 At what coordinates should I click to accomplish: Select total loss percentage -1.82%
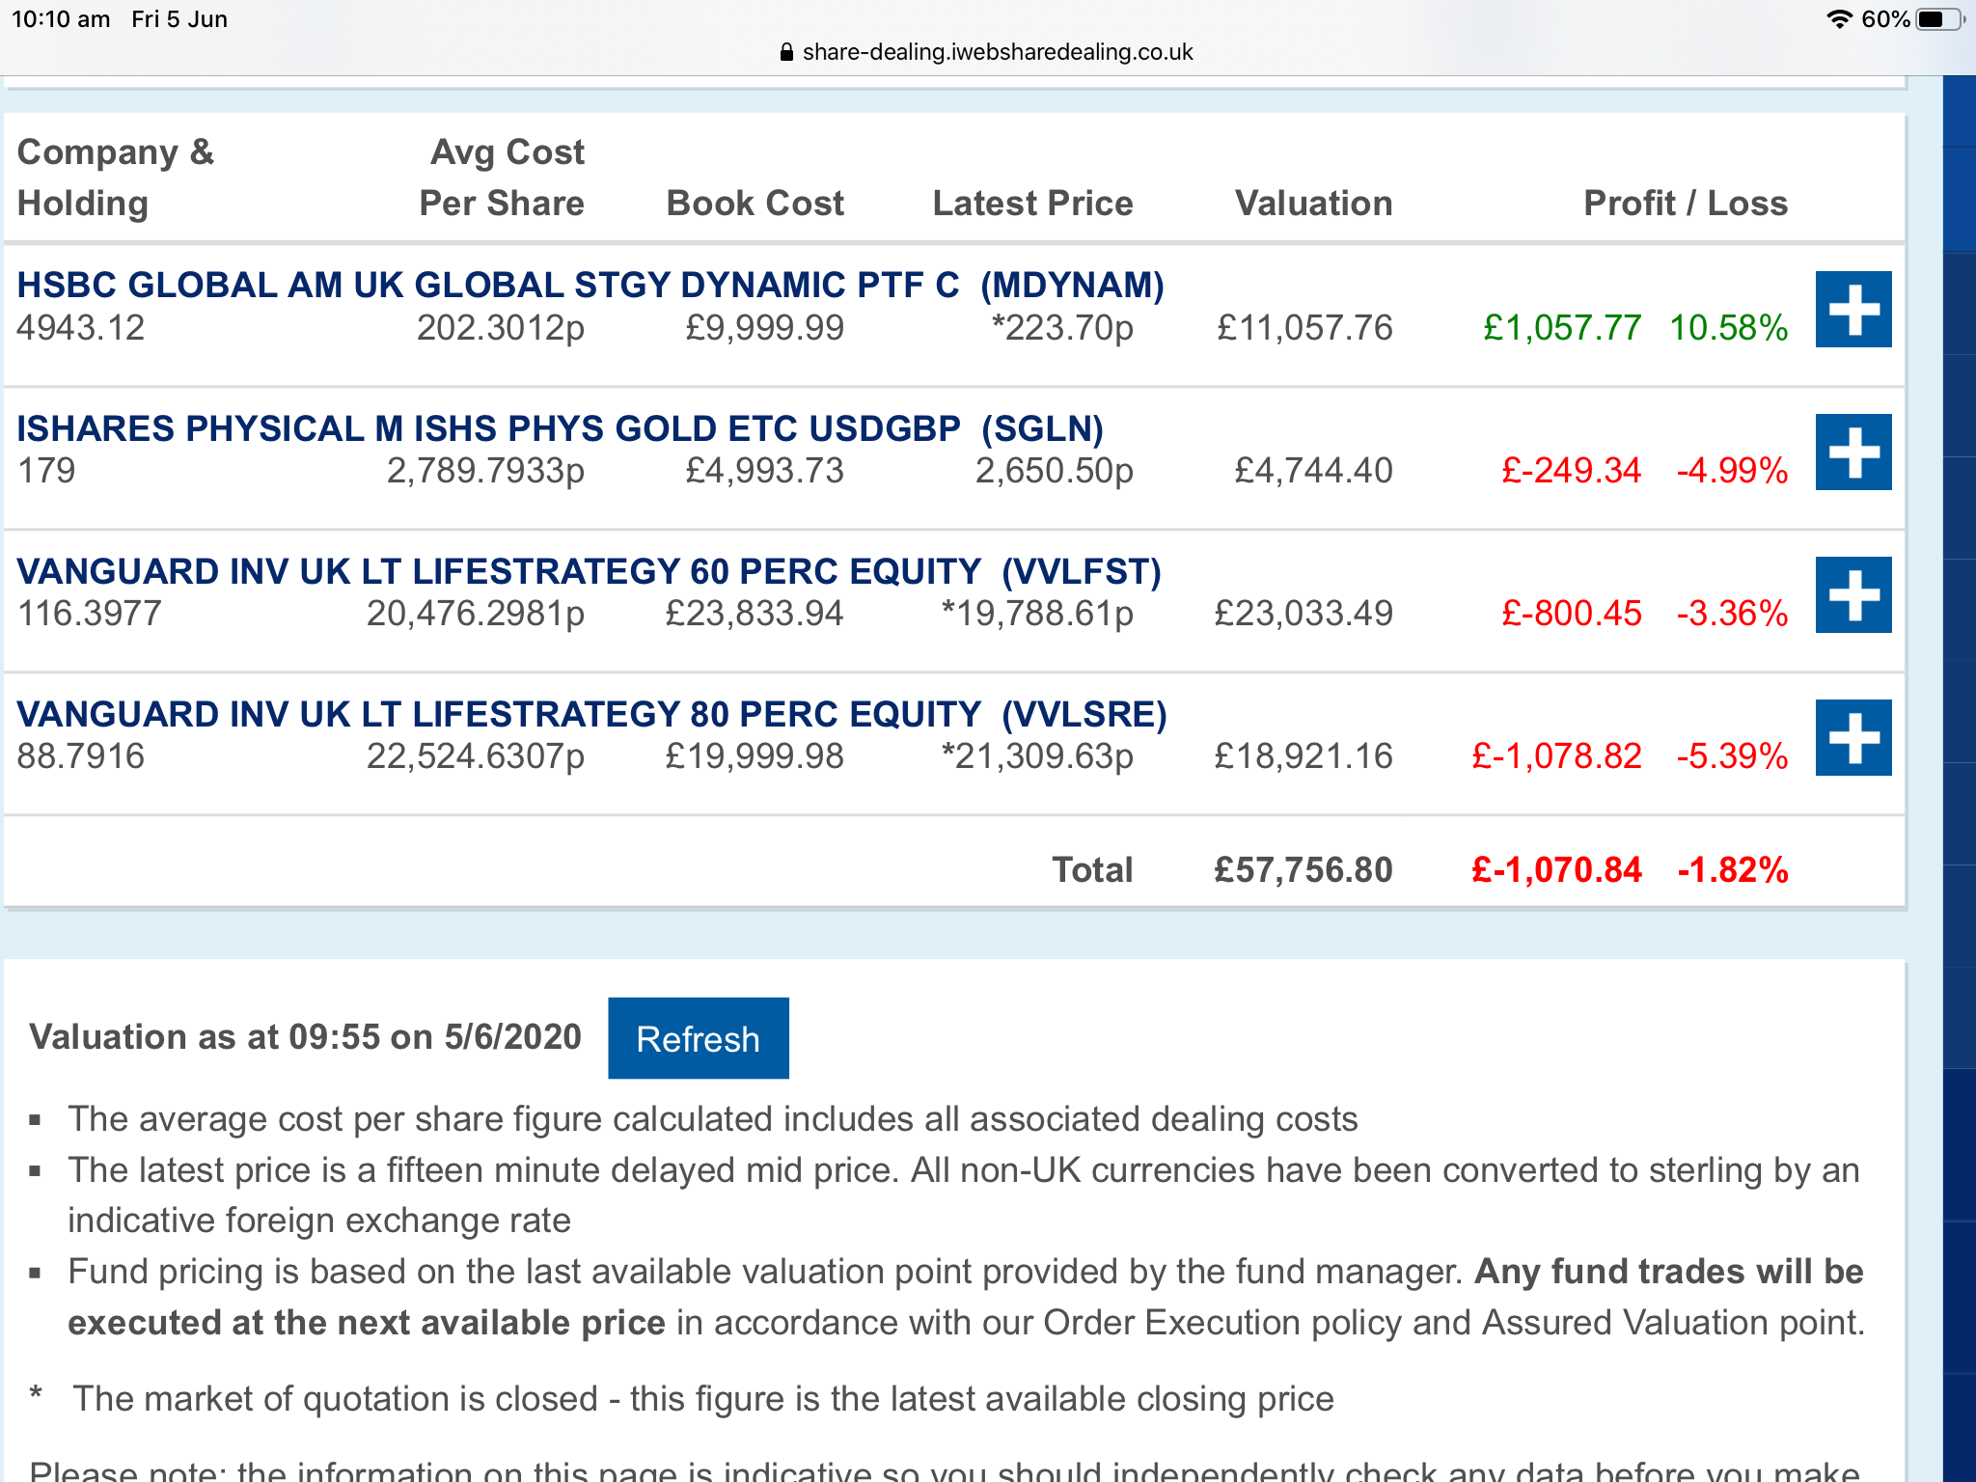pyautogui.click(x=1733, y=870)
